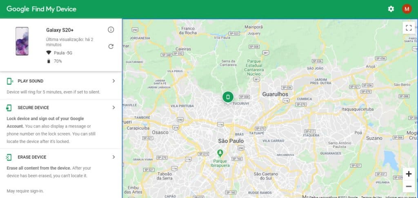Choose the ERASE DEVICE option
418x198 pixels.
point(32,157)
